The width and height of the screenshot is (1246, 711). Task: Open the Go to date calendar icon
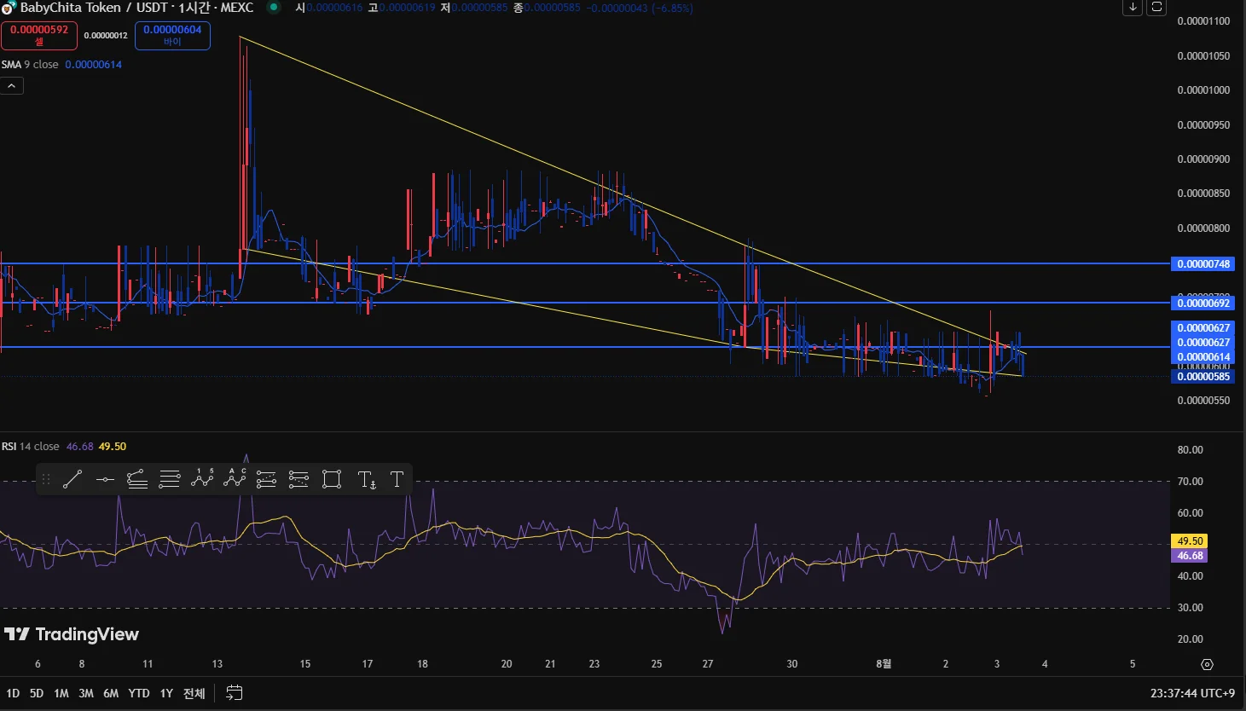[x=235, y=693]
